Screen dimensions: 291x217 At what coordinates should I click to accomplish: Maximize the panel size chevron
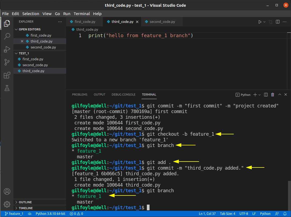(280, 94)
